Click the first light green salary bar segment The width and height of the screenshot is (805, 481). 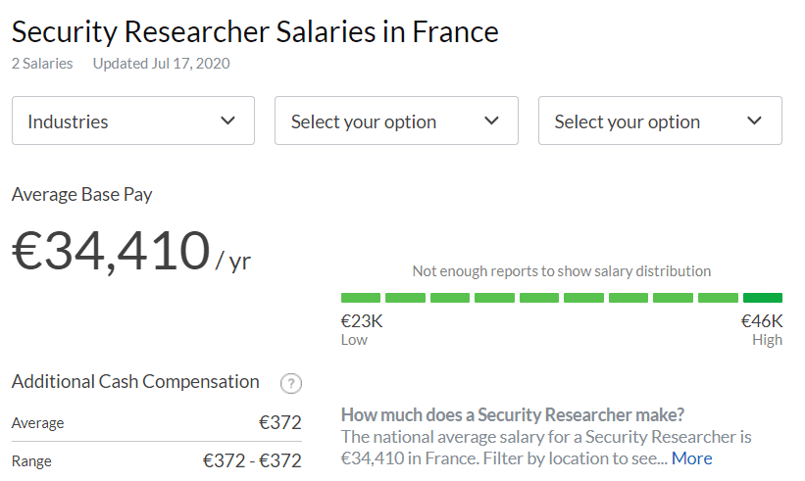pos(361,298)
